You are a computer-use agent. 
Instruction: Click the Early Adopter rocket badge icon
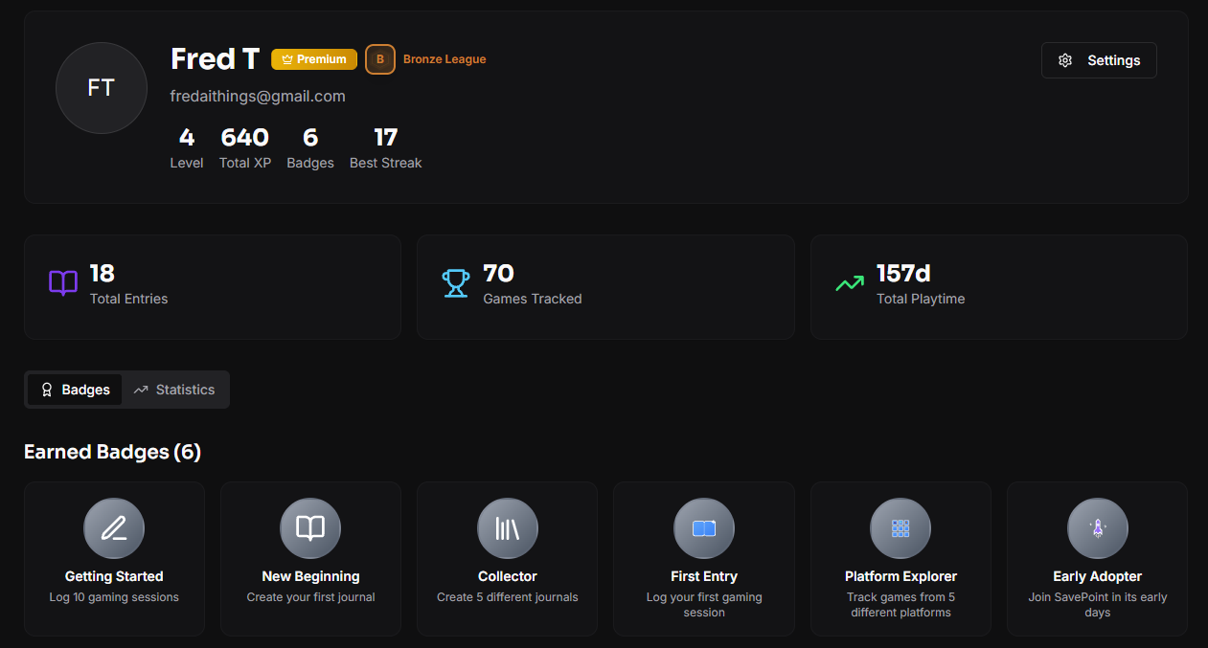[x=1097, y=527]
